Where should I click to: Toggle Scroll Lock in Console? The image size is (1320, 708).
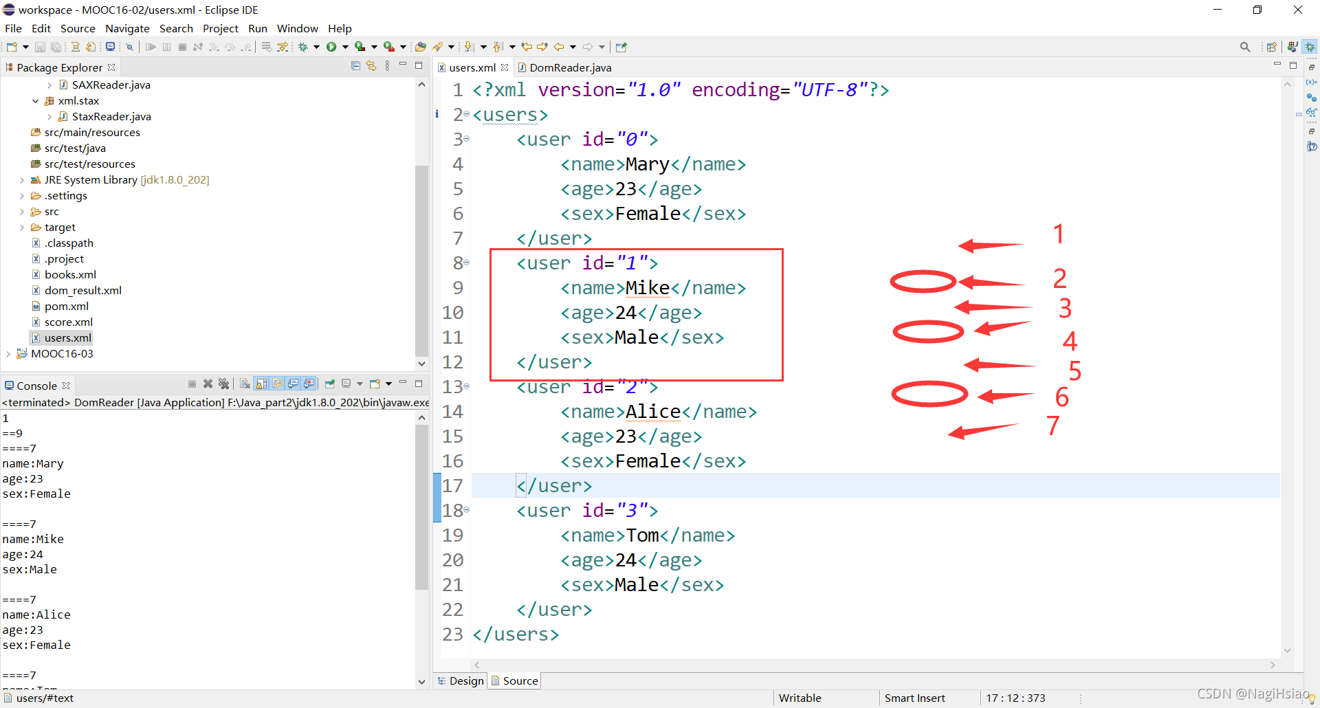pos(261,384)
